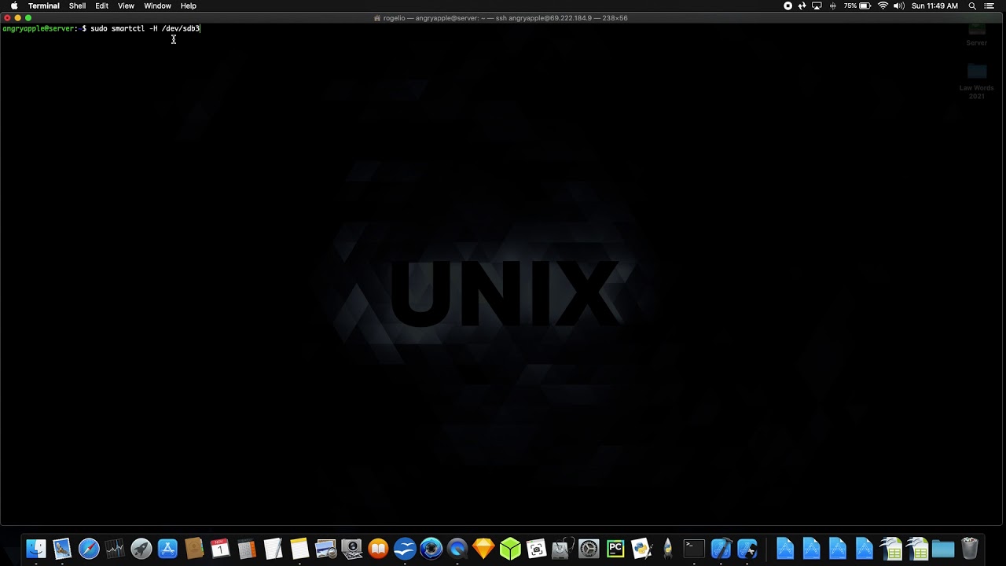The image size is (1006, 566).
Task: Open Safari browser in the dock
Action: coord(89,548)
